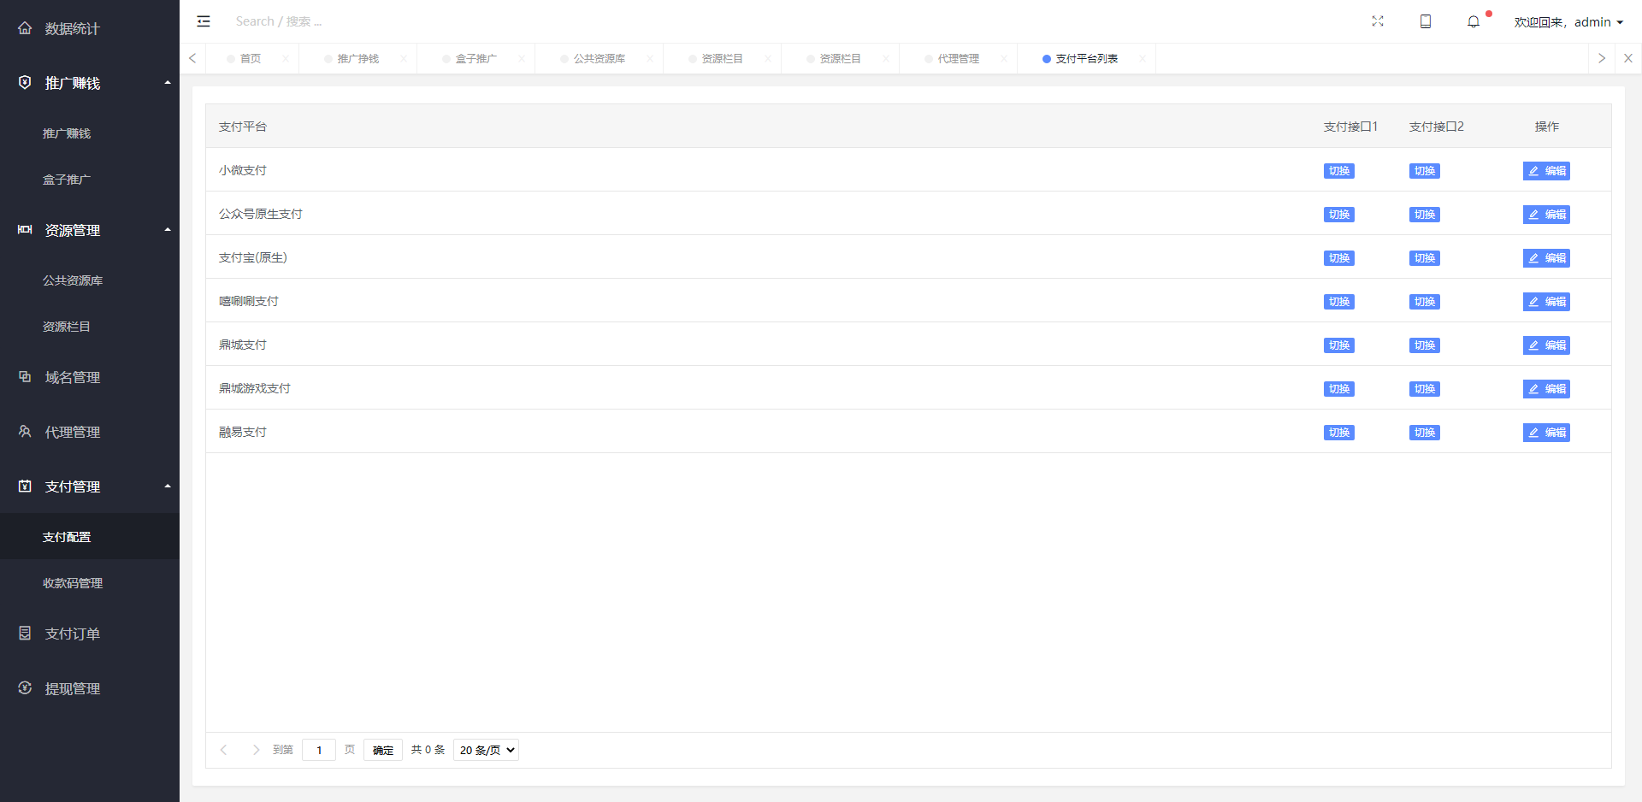1642x802 pixels.
Task: Switch to the 代理管理 tab
Action: point(958,59)
